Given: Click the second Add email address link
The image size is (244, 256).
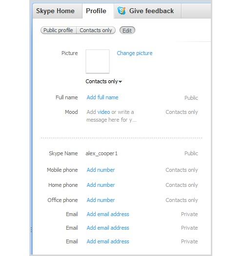Looking at the screenshot, I should coord(108,228).
